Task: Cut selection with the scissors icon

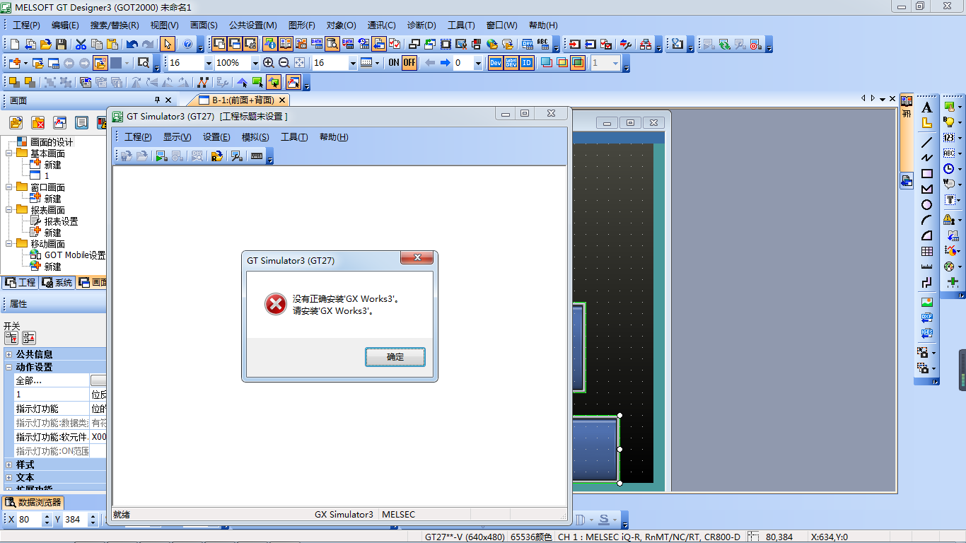Action: 81,44
